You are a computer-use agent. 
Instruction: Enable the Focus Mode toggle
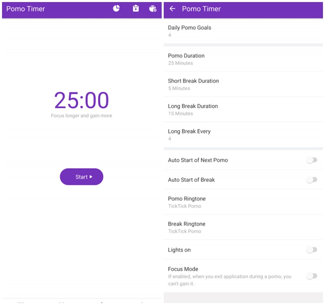pos(312,276)
